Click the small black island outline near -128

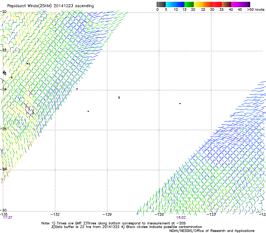(119, 98)
